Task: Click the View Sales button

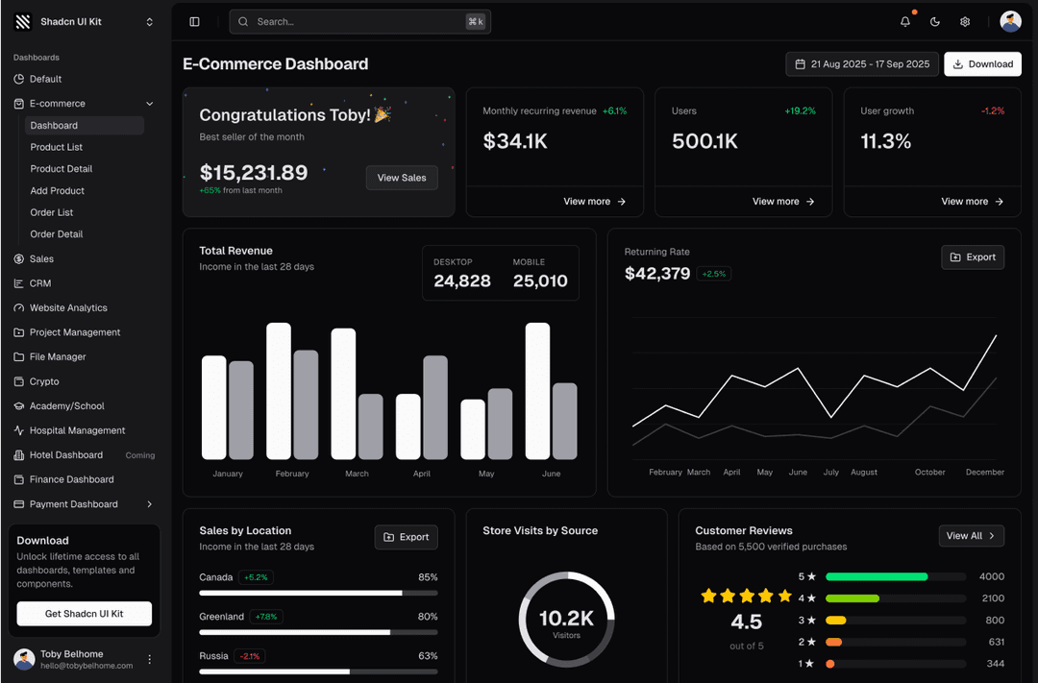Action: coord(402,178)
